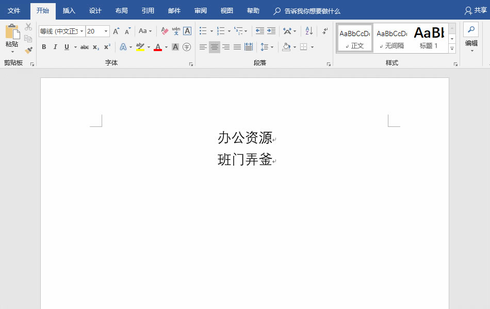Show or hide paragraph marks

(x=325, y=30)
